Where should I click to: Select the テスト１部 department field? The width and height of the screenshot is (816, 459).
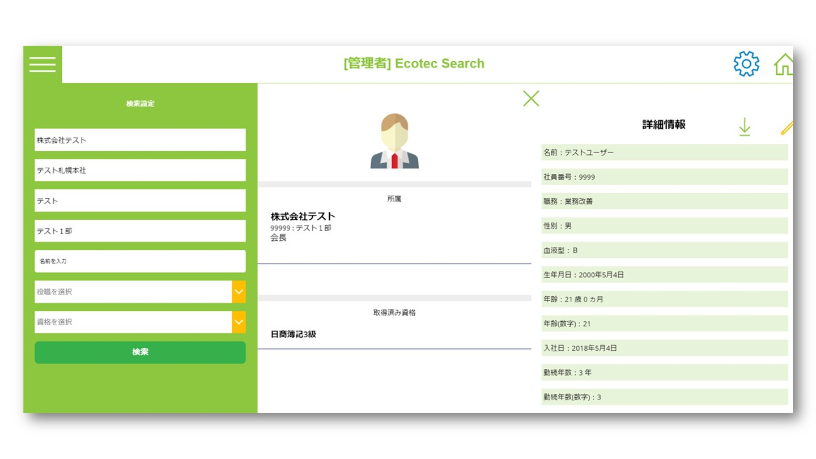pos(140,231)
